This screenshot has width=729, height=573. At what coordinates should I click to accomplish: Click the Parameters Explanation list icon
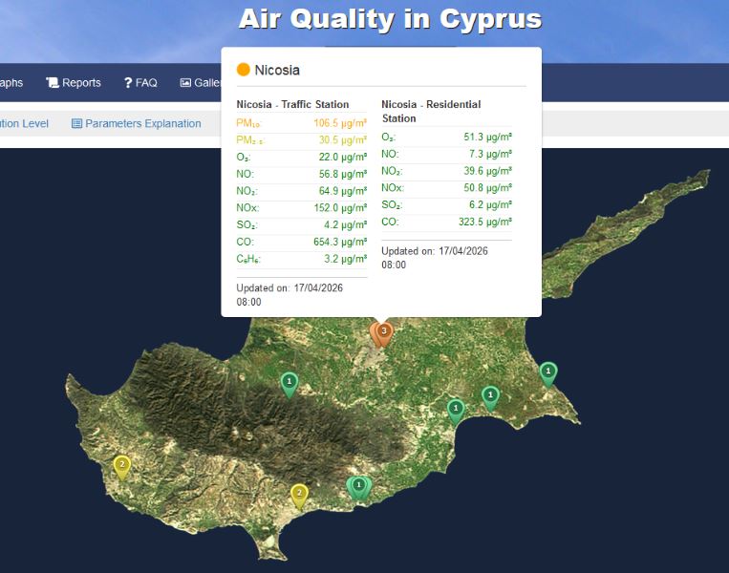[x=76, y=123]
